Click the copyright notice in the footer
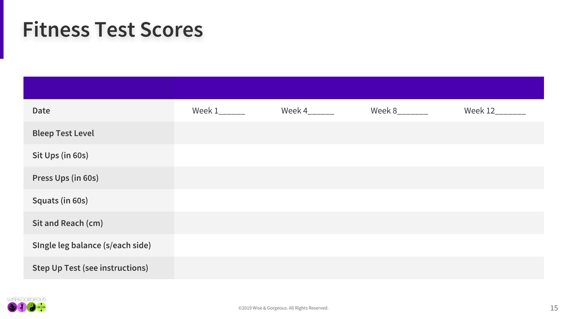Image resolution: width=567 pixels, height=319 pixels. tap(283, 308)
